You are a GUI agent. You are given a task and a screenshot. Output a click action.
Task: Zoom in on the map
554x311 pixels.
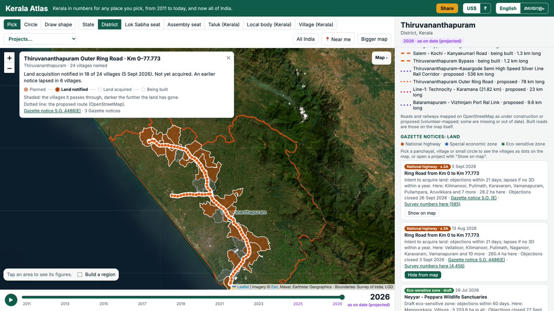pos(10,58)
